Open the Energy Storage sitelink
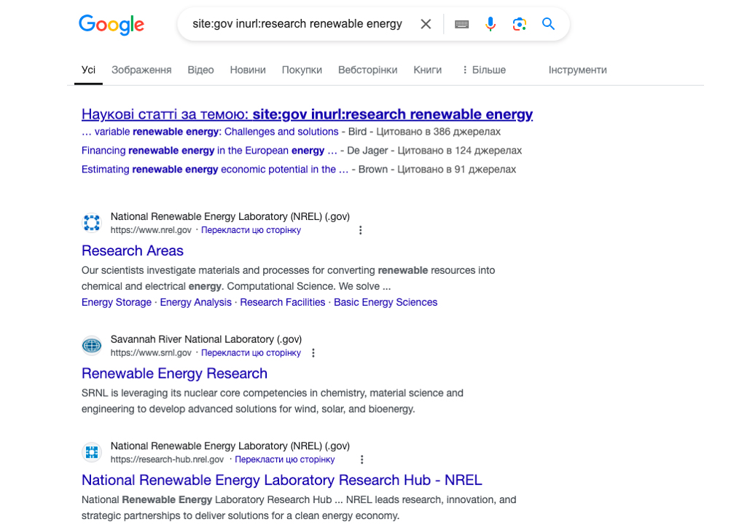The width and height of the screenshot is (731, 530). coord(117,302)
